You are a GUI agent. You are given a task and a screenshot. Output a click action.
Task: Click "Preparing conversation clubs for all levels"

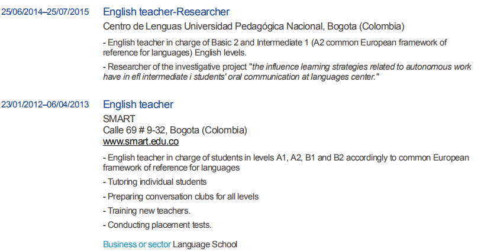tap(180, 196)
